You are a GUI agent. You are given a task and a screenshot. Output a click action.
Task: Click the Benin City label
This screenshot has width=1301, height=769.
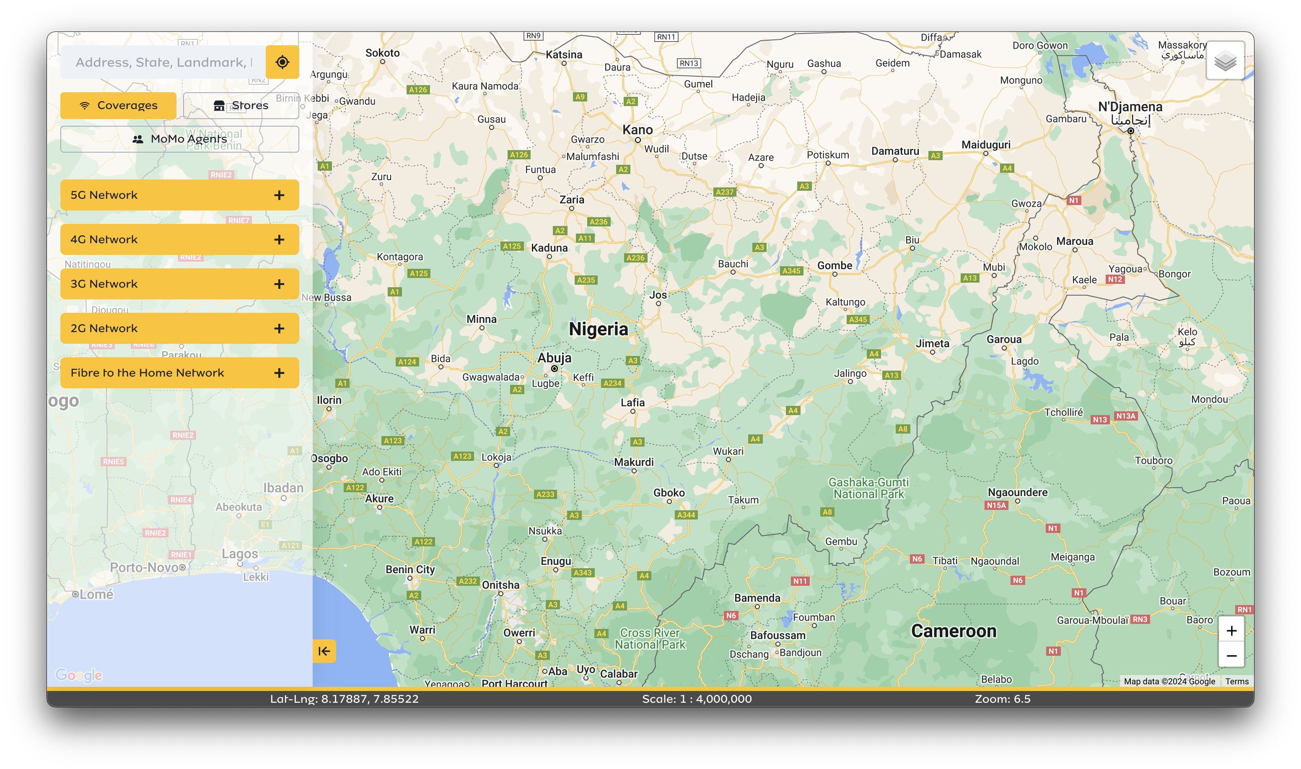(x=410, y=569)
